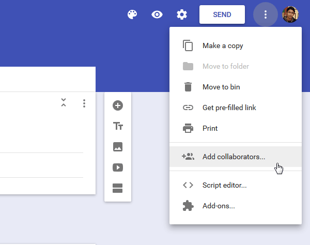Open the color palette theme icon
The height and width of the screenshot is (245, 310).
click(x=132, y=14)
